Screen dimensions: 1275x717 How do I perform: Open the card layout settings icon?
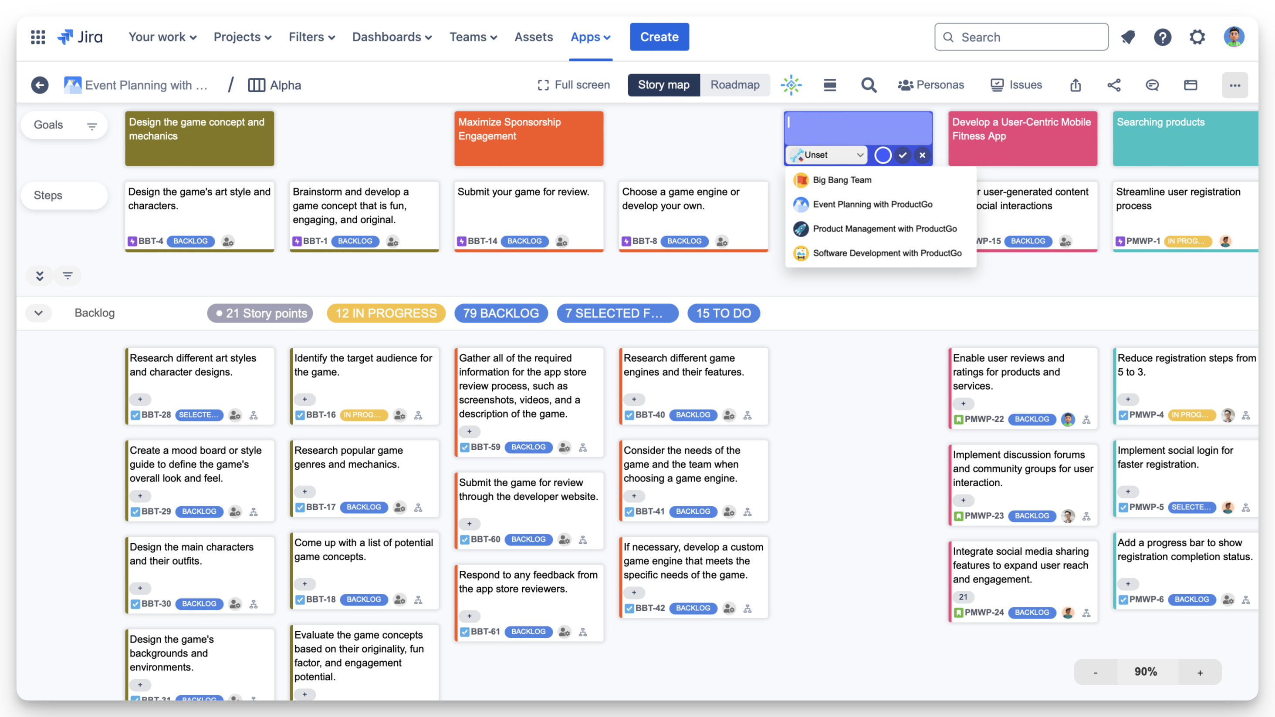point(1190,84)
